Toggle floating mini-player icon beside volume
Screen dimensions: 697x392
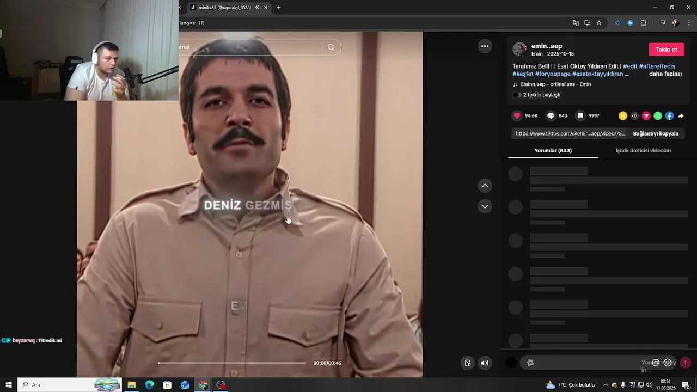click(x=468, y=363)
